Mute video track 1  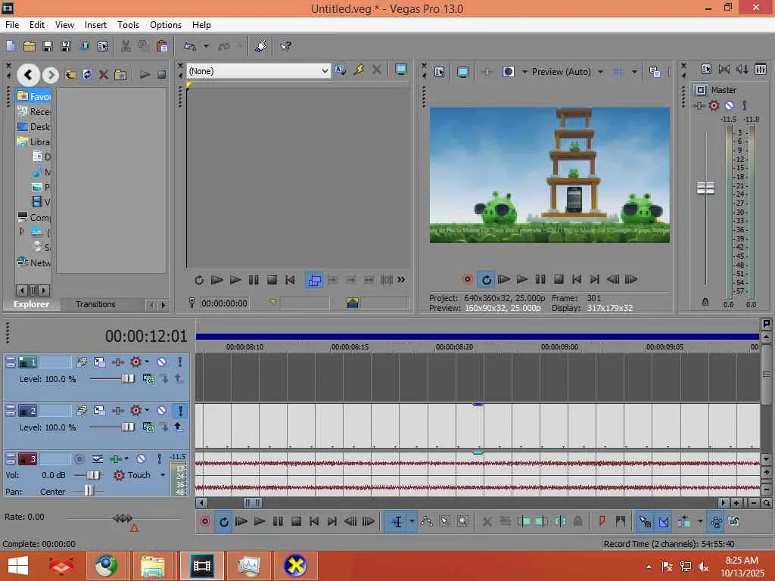click(x=161, y=362)
